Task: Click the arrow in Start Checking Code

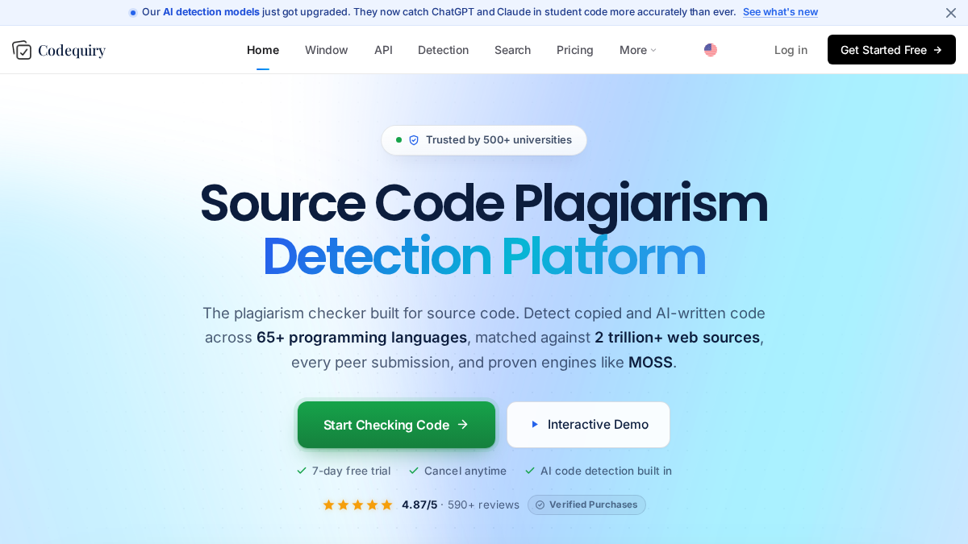Action: [463, 425]
